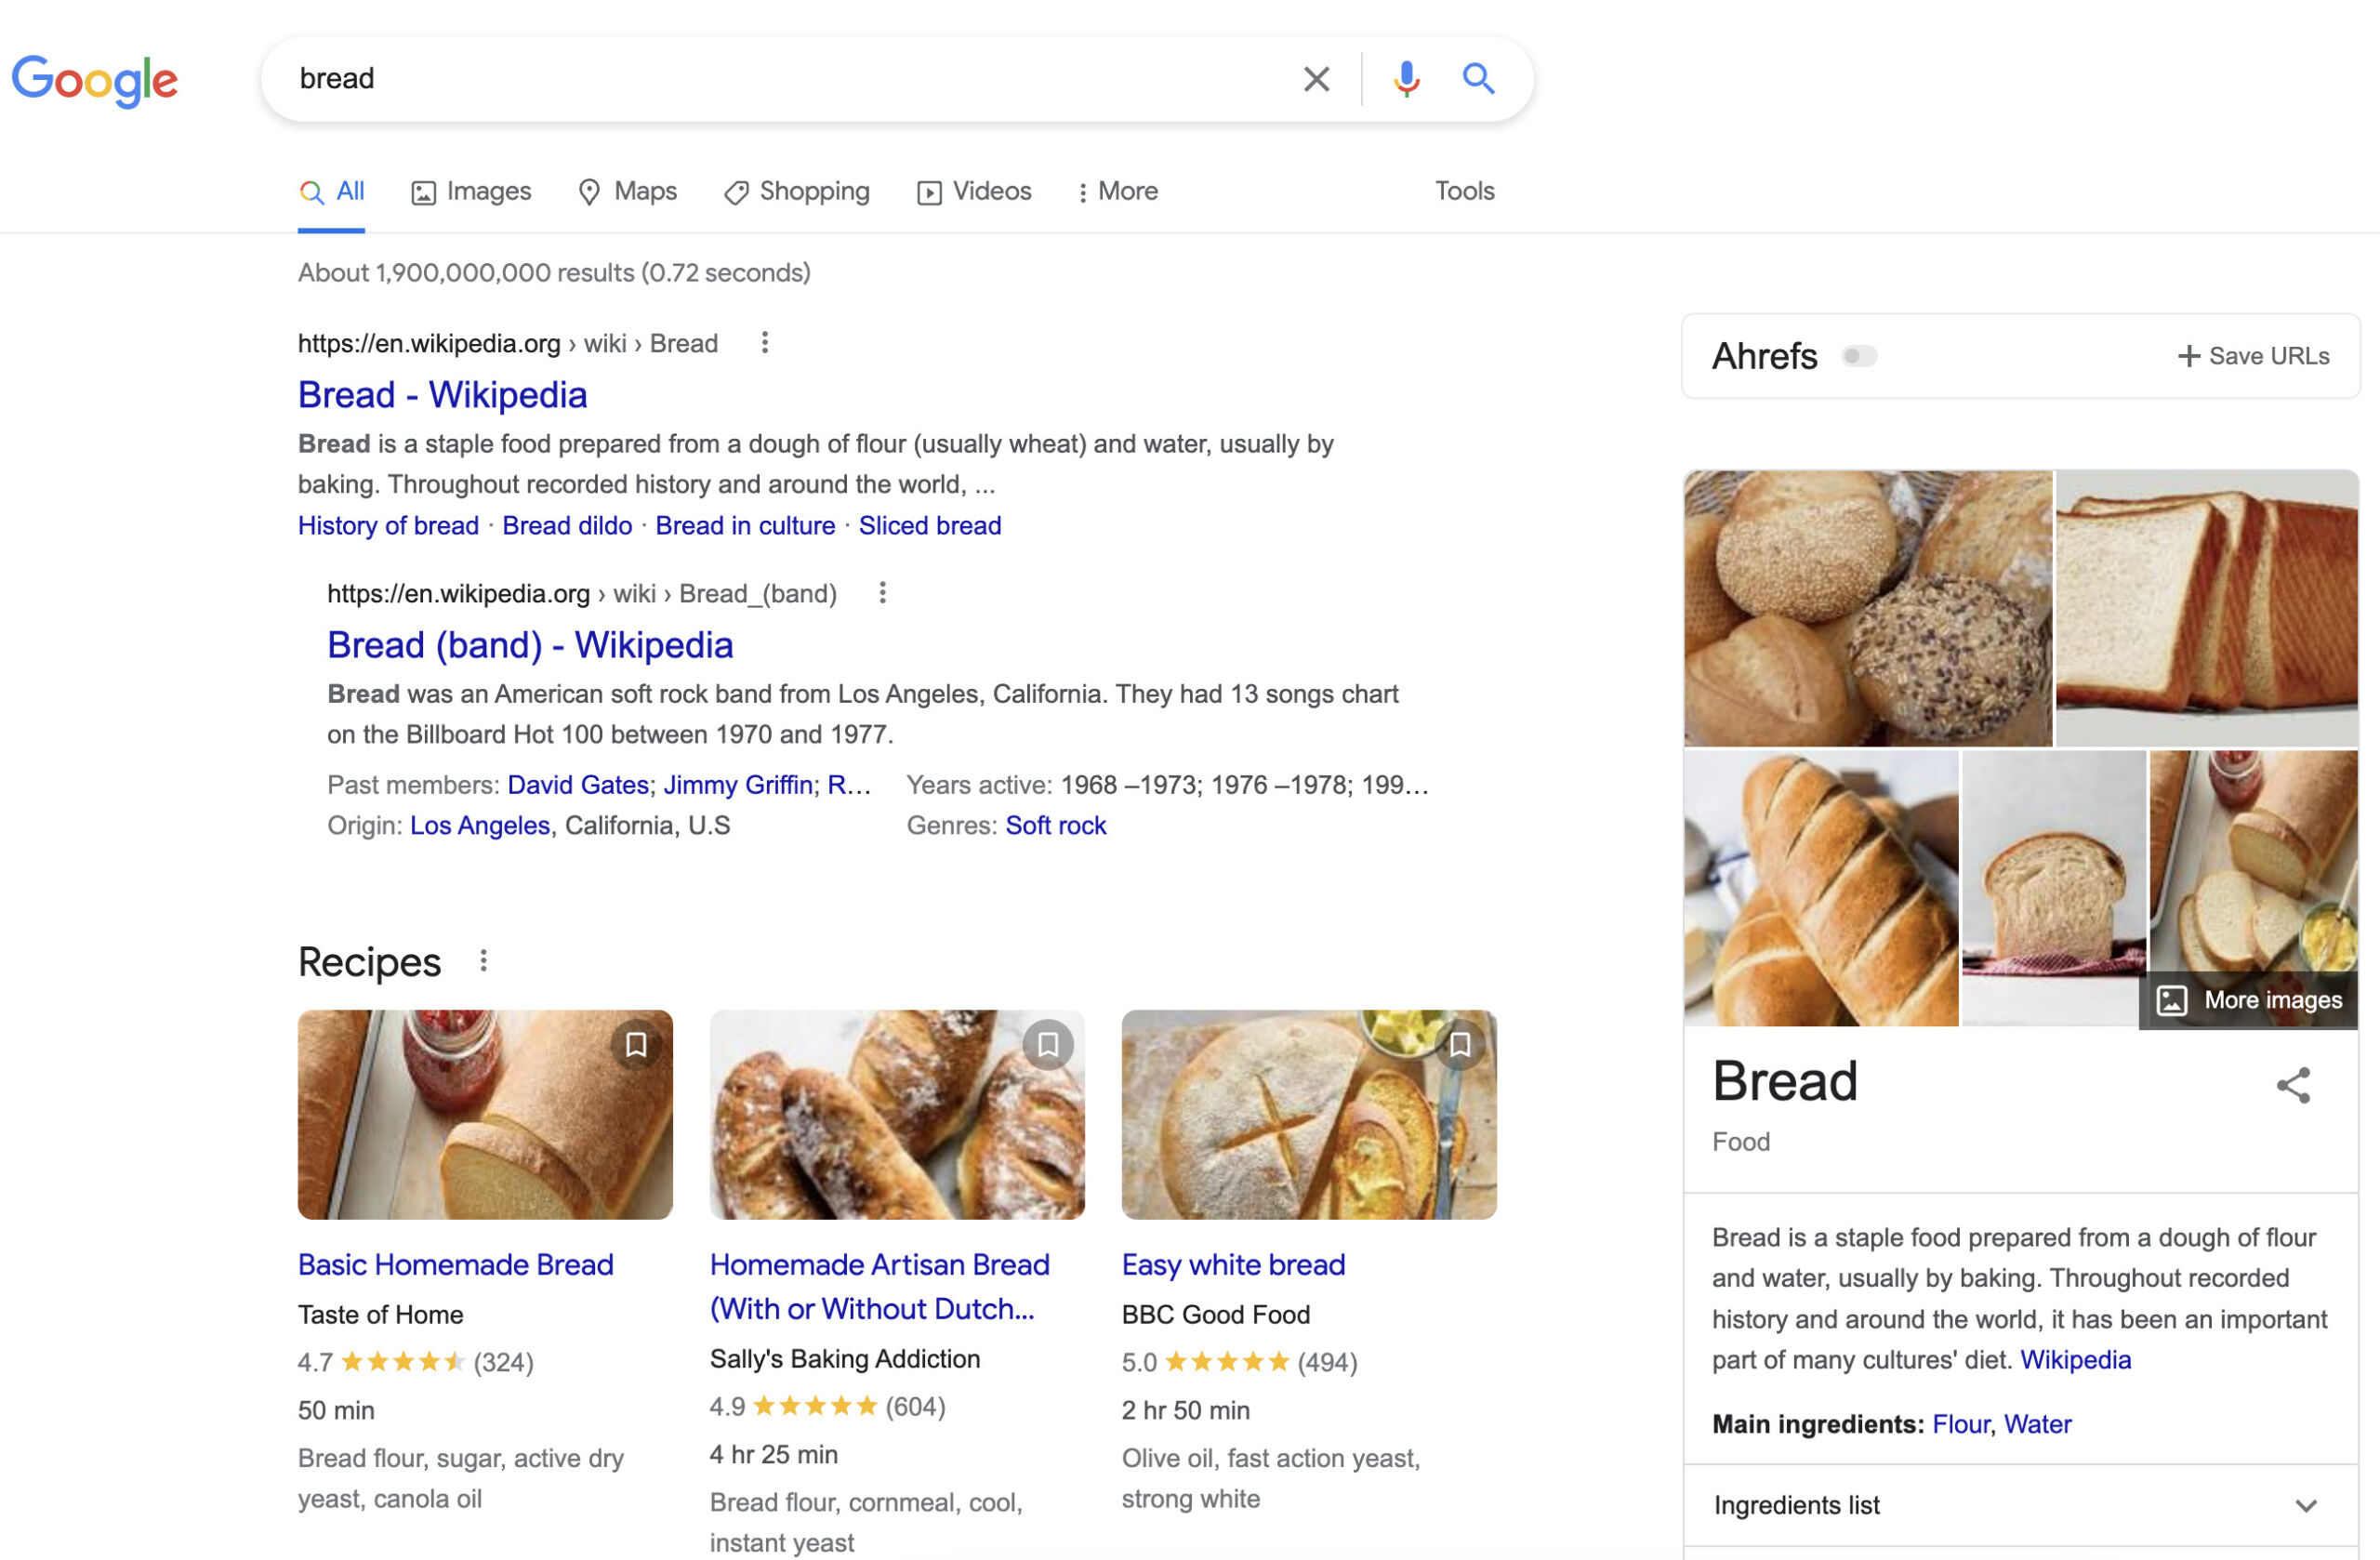The image size is (2380, 1560).
Task: Expand the Ingredients list section
Action: tap(2306, 1505)
